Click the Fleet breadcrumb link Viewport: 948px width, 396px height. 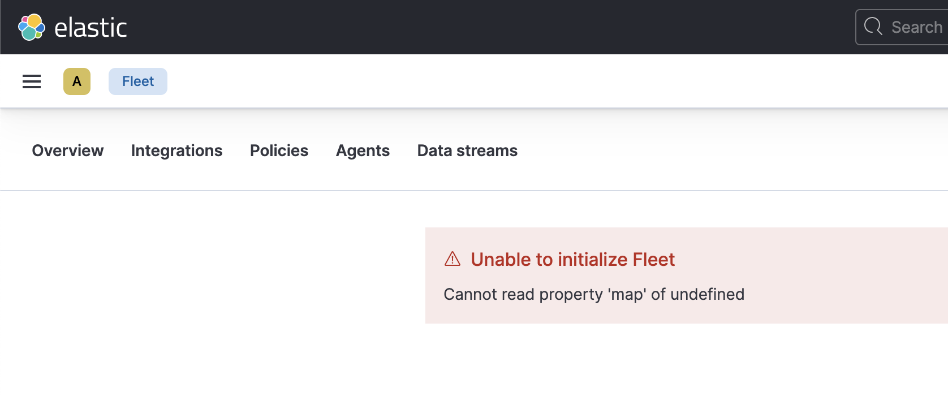(x=137, y=81)
